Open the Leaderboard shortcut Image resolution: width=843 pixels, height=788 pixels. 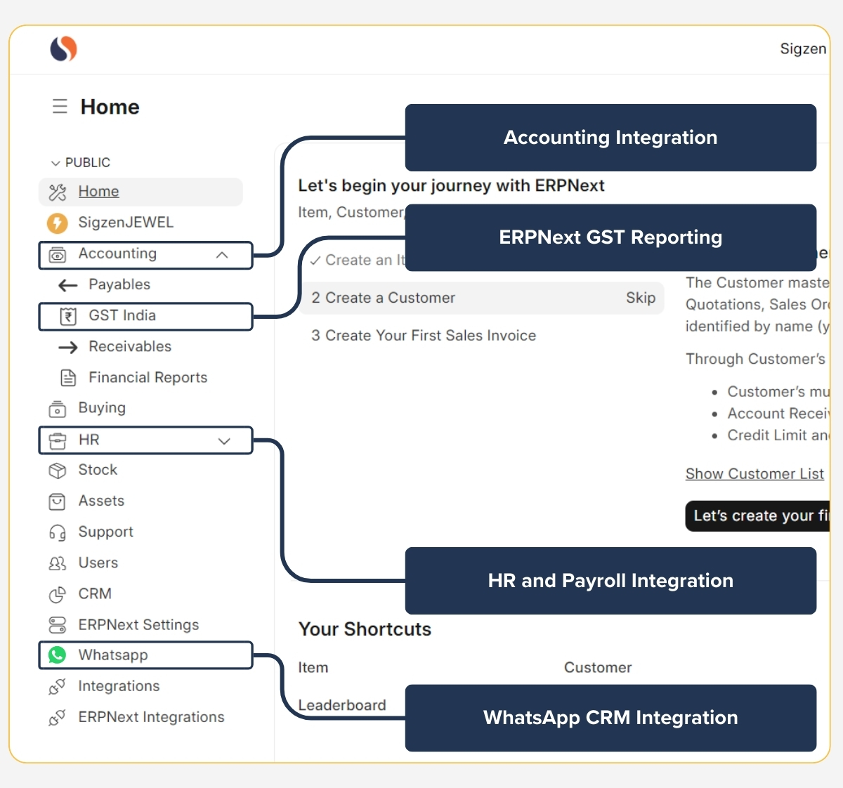click(342, 705)
